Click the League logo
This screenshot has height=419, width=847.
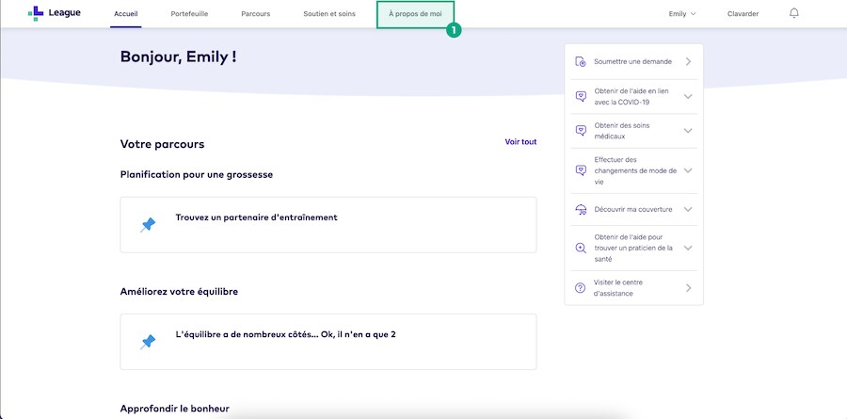point(55,13)
